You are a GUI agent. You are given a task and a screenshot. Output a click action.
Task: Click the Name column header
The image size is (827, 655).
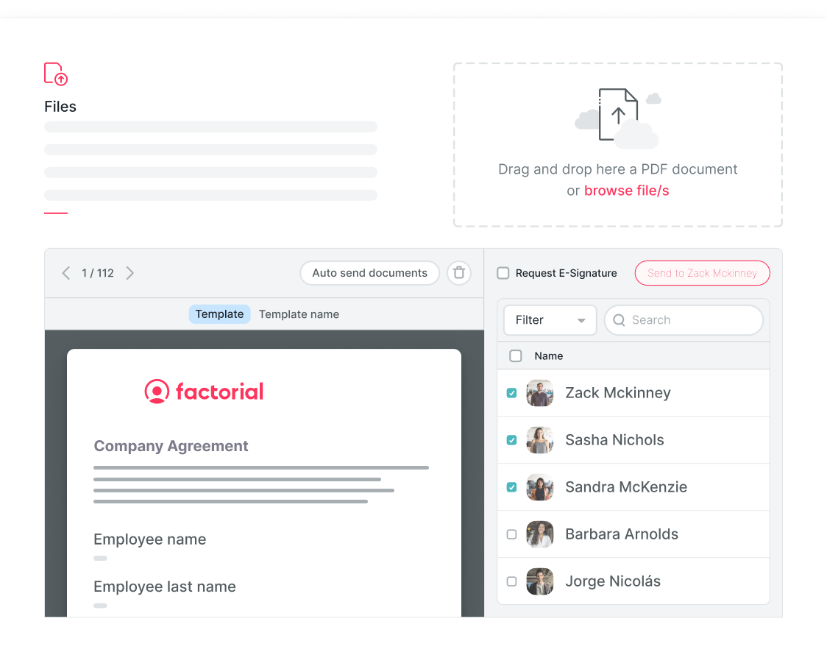coord(549,356)
